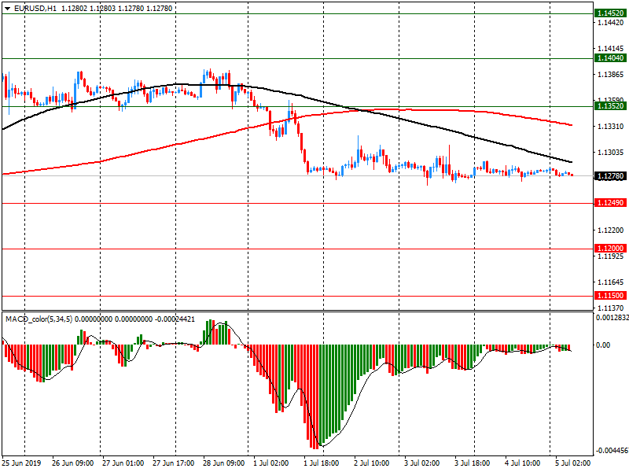
Task: Select the 1.12490 red support label
Action: coord(611,203)
